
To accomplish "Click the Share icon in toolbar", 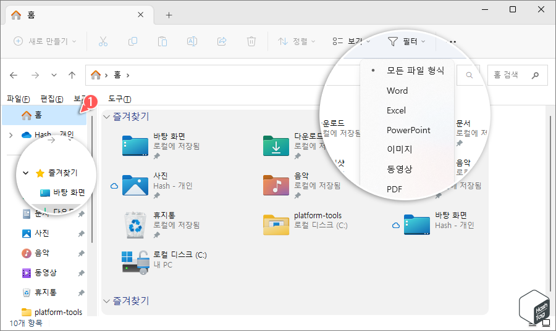I will tap(222, 41).
